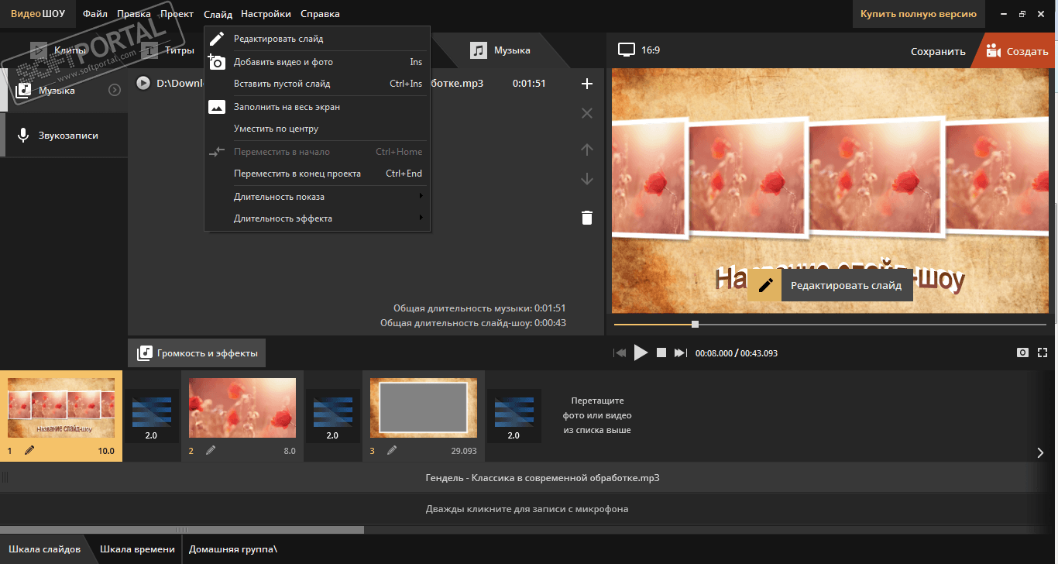Remove the track with the X icon
This screenshot has width=1058, height=564.
coord(587,113)
